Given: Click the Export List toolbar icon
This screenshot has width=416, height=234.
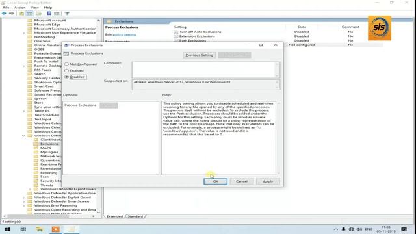Looking at the screenshot, I should (x=39, y=13).
